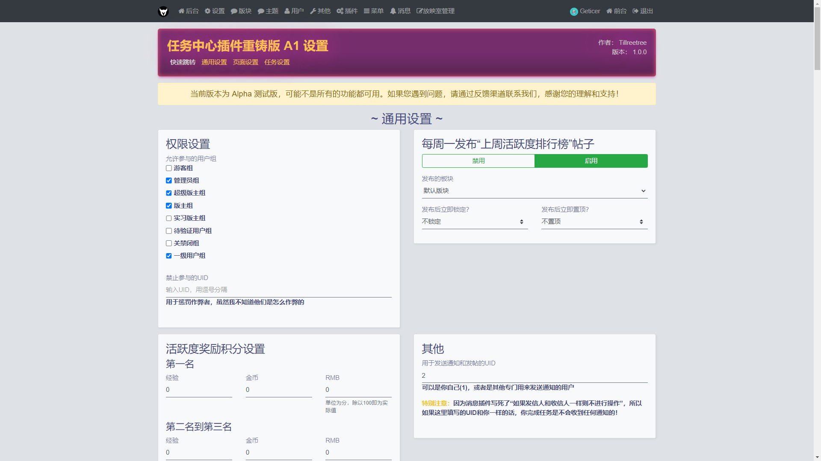
Task: Click 第二名到第三名 金币 input field
Action: tap(279, 452)
